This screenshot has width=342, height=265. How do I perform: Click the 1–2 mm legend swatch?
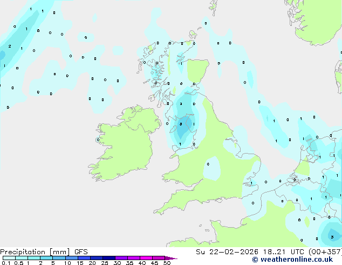click(x=34, y=258)
